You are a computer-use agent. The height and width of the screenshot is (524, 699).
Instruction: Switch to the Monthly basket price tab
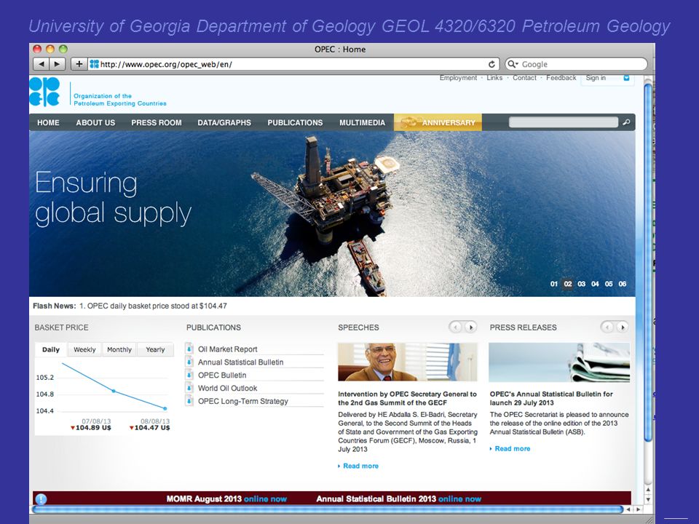(x=119, y=350)
